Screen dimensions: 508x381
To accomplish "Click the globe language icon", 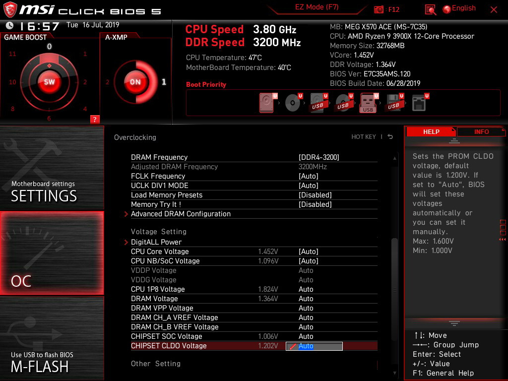I will [447, 9].
